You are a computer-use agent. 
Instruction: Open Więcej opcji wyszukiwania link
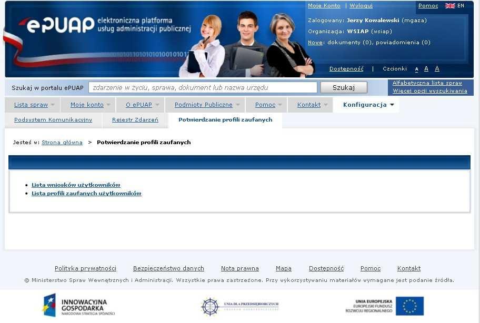coord(430,91)
